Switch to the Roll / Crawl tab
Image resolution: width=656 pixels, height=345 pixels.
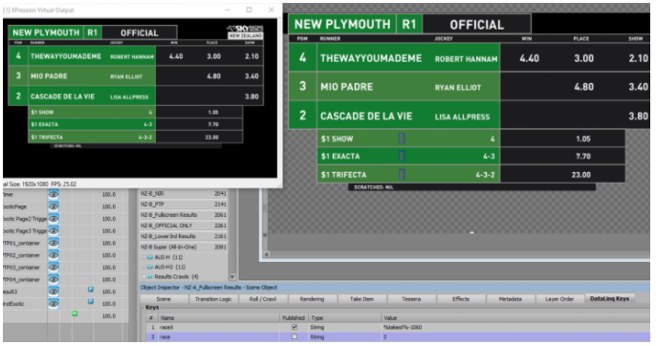(263, 299)
